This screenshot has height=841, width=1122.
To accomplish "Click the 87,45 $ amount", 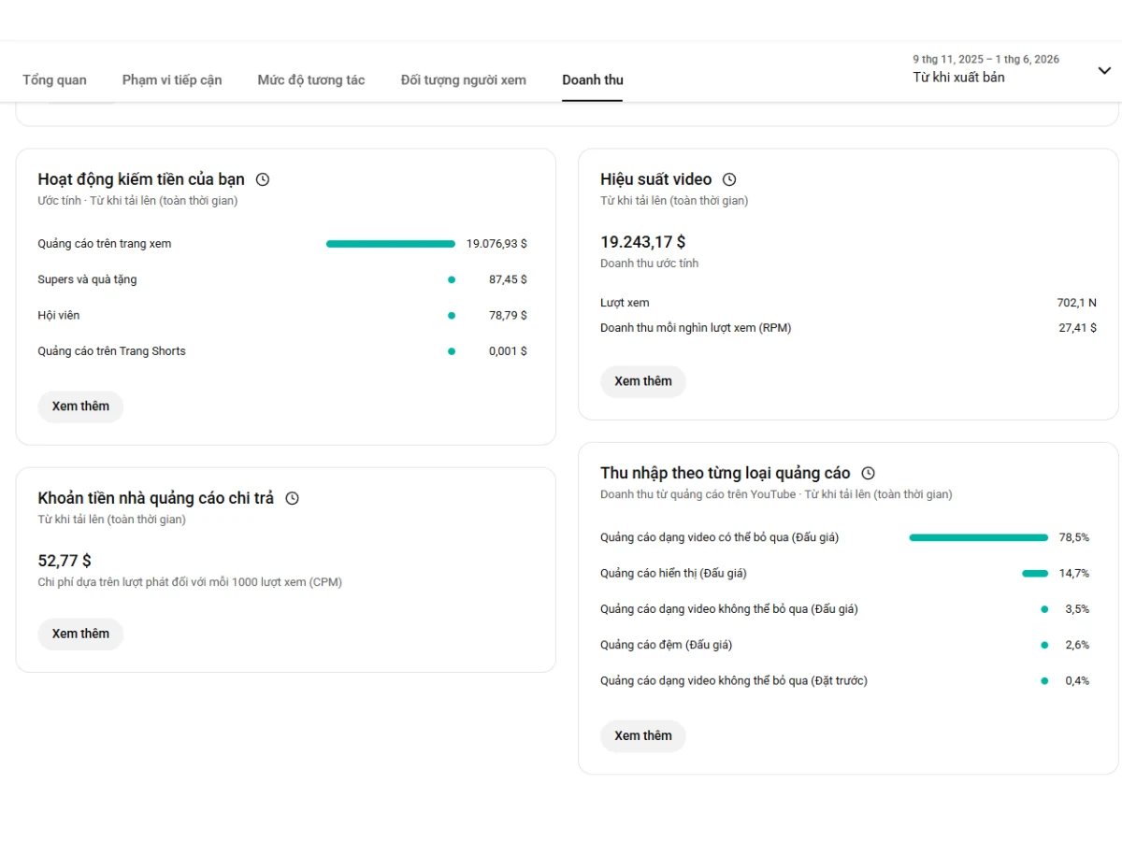I will pyautogui.click(x=508, y=279).
